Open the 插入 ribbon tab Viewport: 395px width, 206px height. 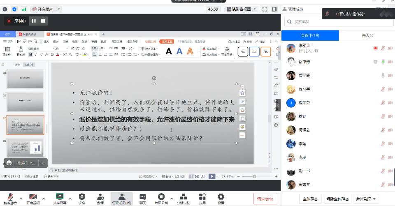pyautogui.click(x=46, y=42)
